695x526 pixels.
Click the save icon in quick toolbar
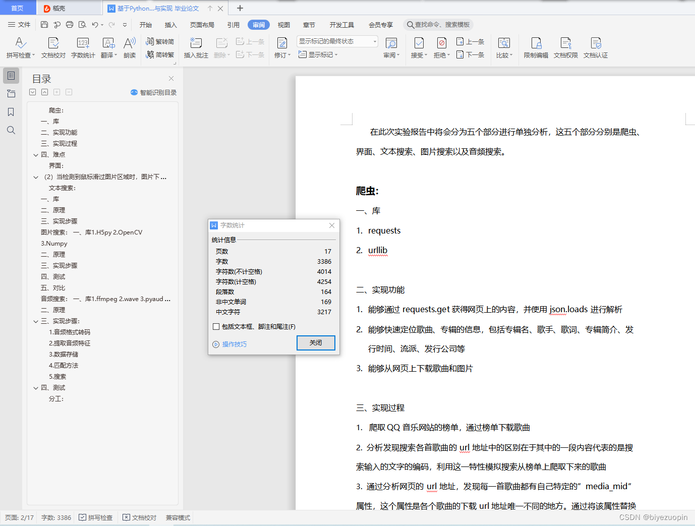[x=44, y=25]
